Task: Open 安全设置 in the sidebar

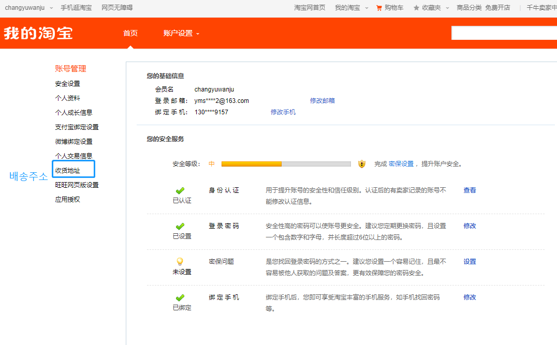Action: coord(67,84)
